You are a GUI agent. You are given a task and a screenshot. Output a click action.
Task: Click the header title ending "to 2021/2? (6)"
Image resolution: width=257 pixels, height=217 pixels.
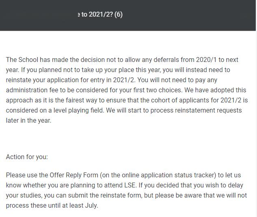click(x=100, y=15)
